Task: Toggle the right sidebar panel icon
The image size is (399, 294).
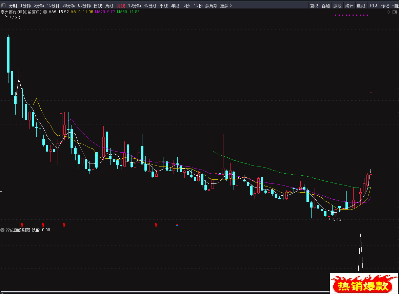Action: [394, 12]
